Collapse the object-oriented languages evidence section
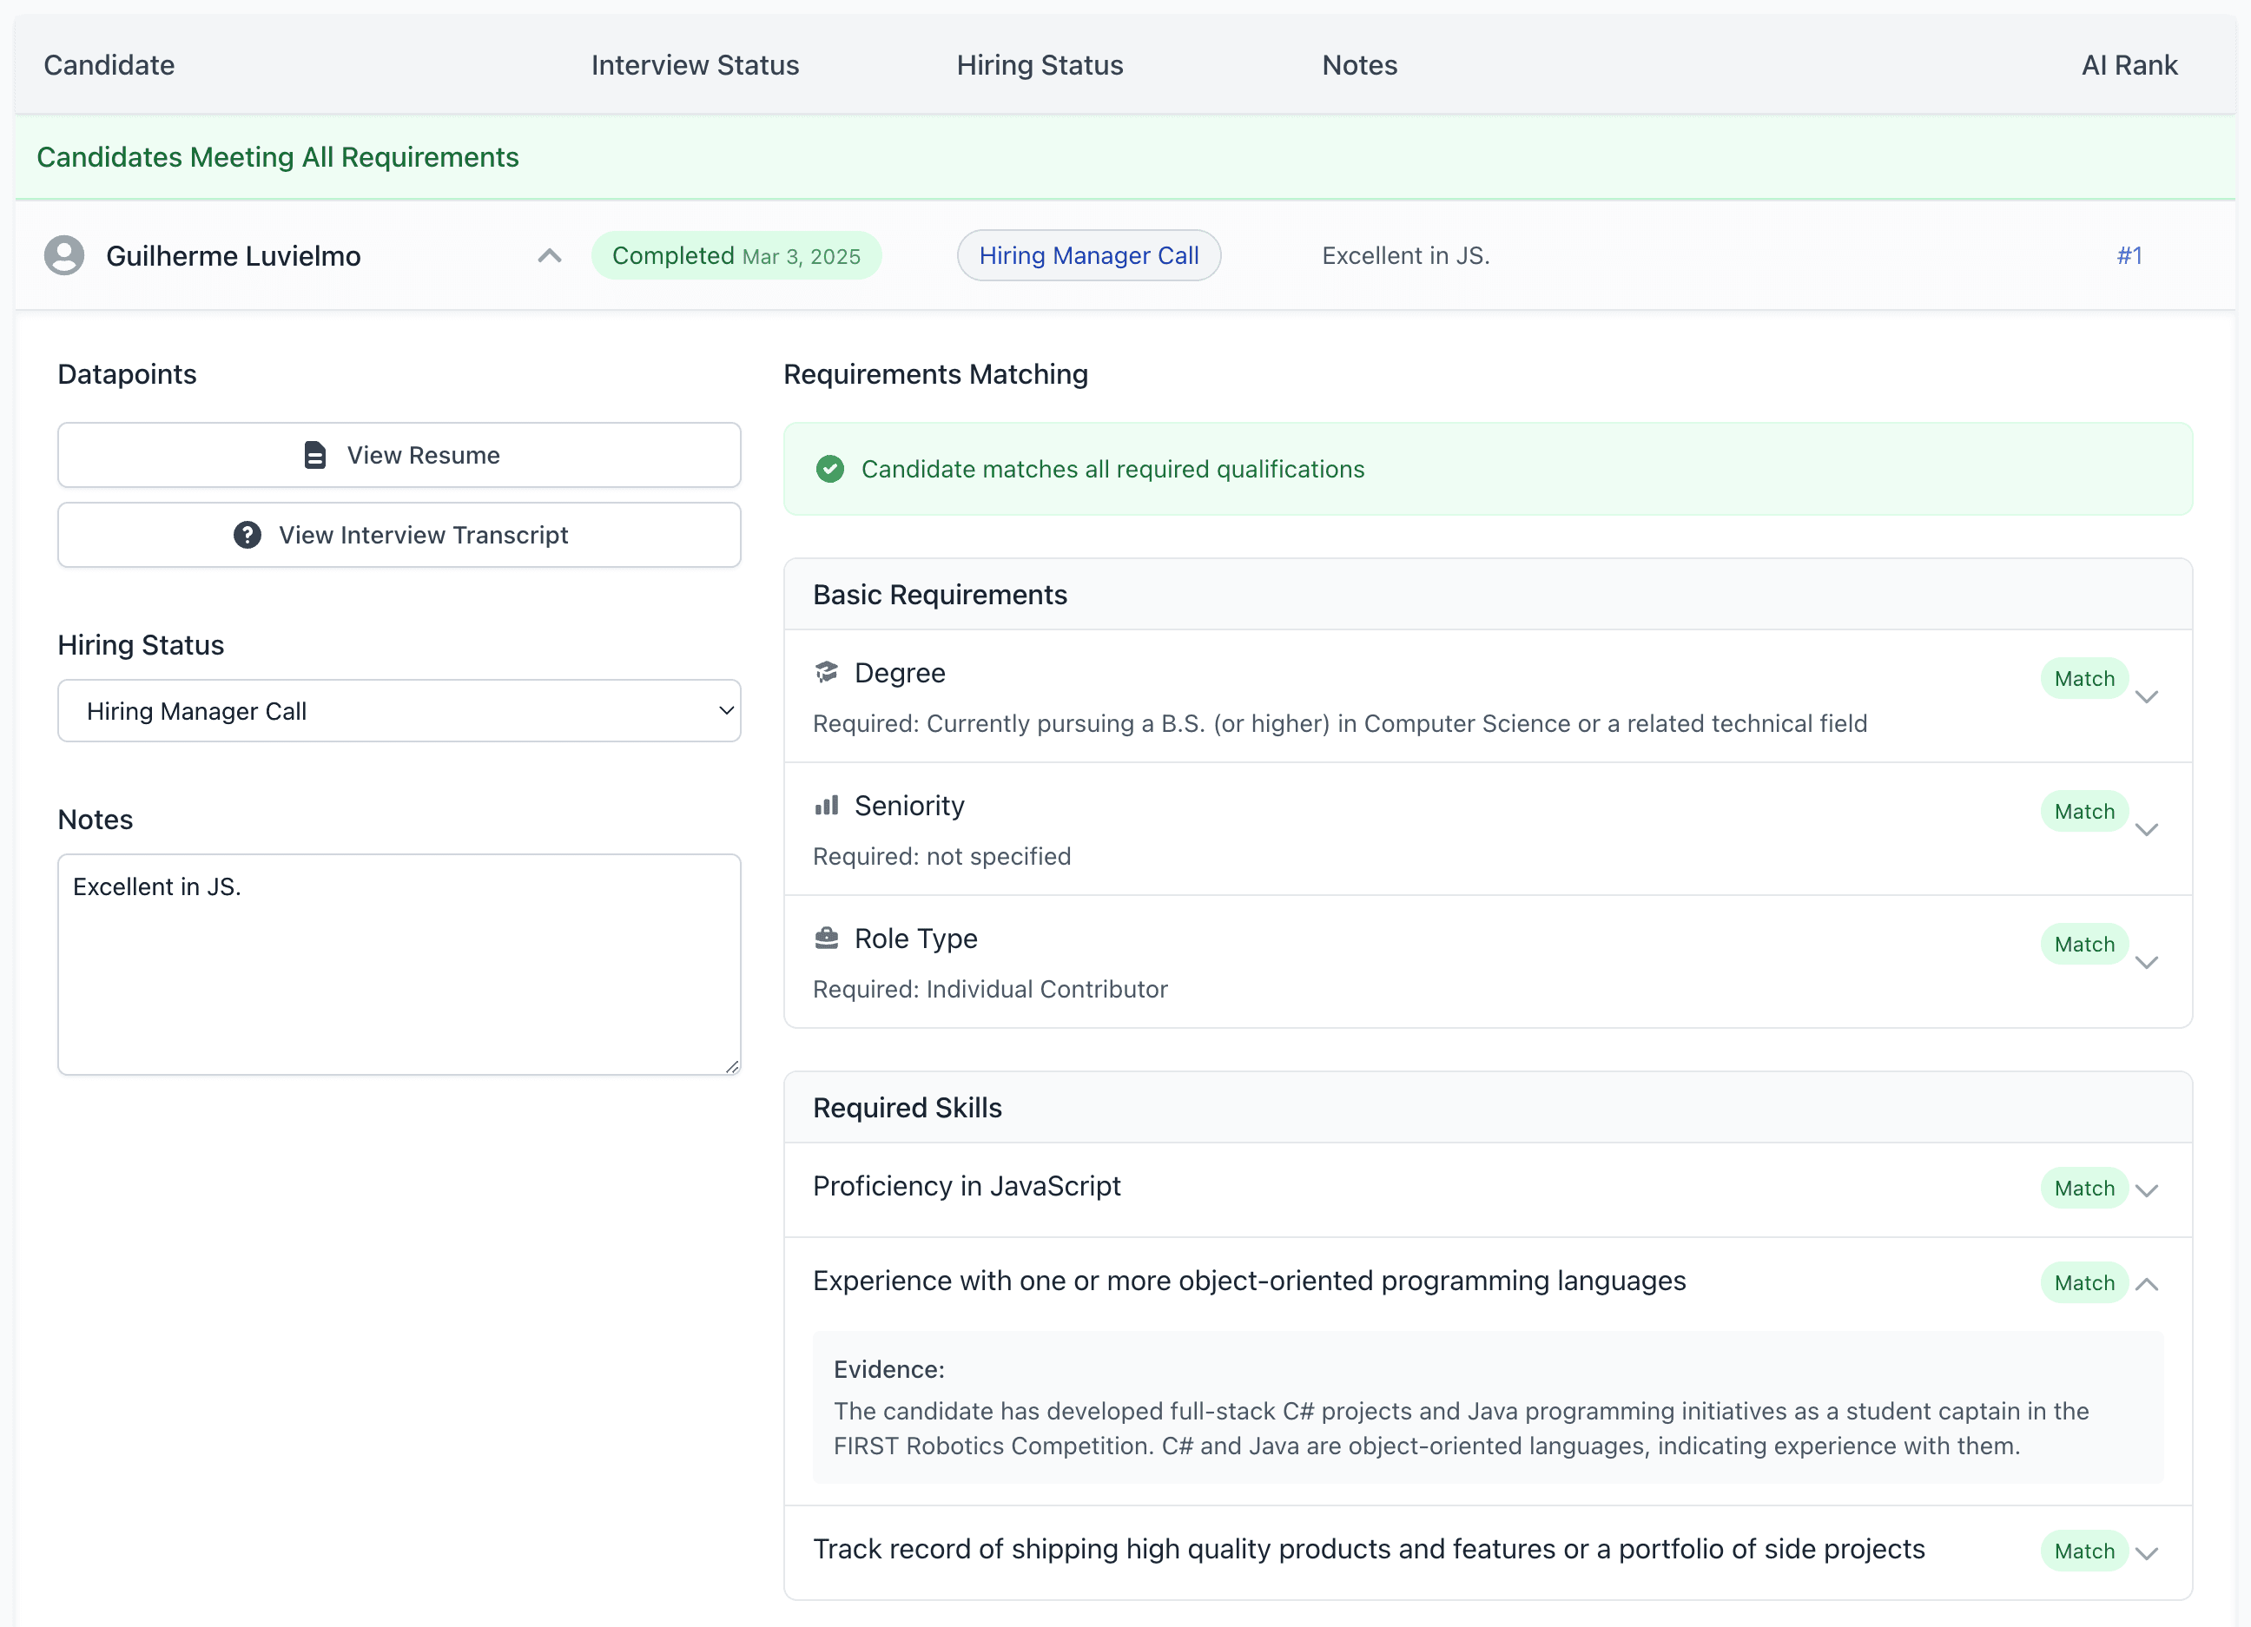The height and width of the screenshot is (1627, 2251). point(2149,1282)
